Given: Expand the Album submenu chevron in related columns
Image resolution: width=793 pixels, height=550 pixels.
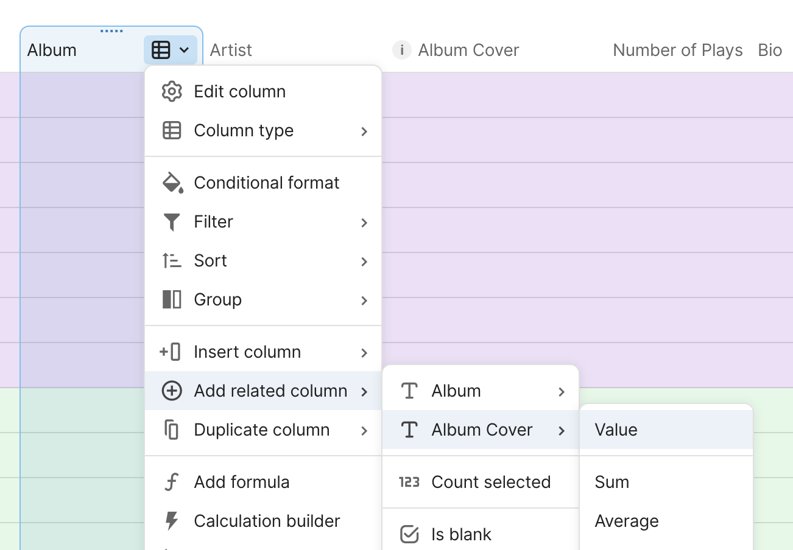Looking at the screenshot, I should pos(562,391).
